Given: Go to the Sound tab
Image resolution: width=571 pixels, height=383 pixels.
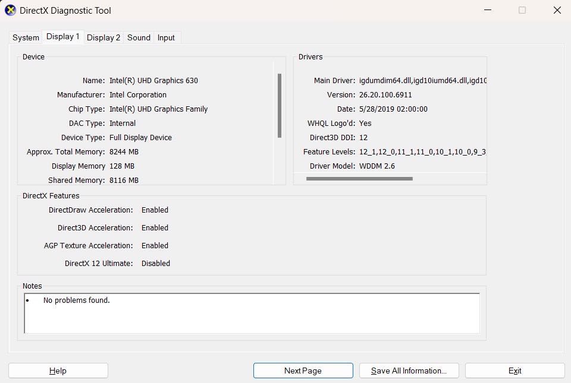Looking at the screenshot, I should coord(139,37).
